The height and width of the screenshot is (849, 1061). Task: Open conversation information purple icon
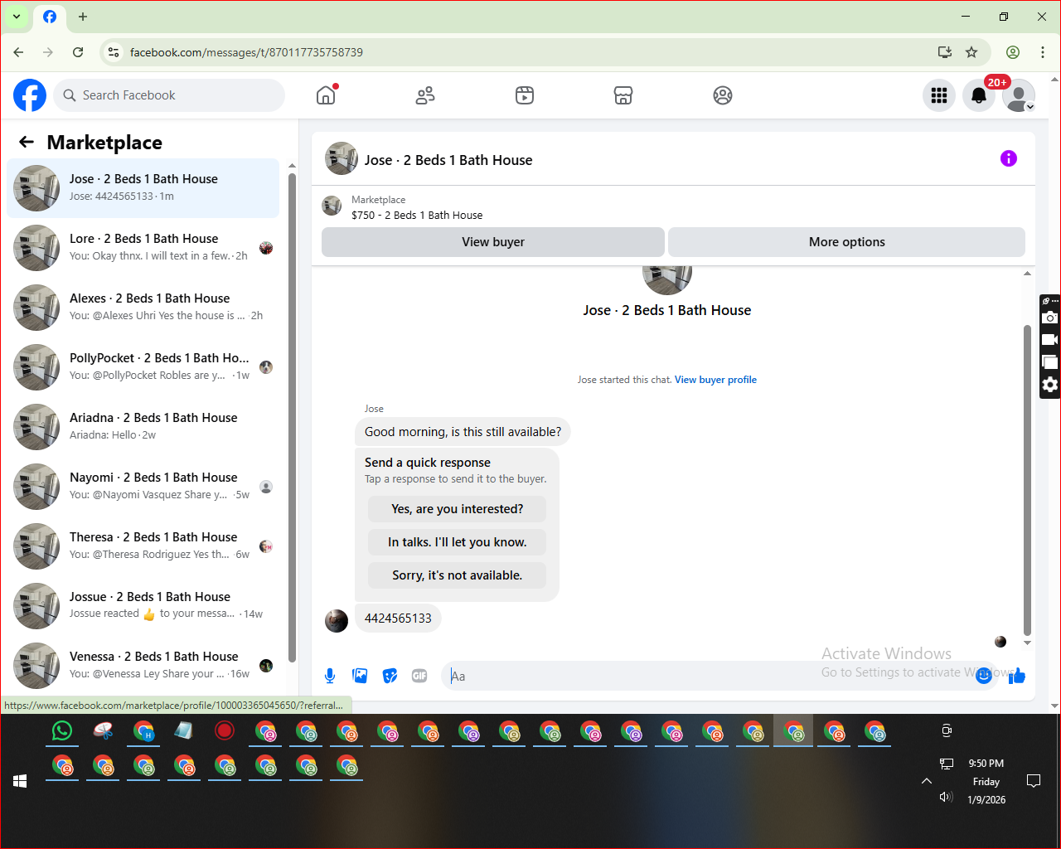1009,158
